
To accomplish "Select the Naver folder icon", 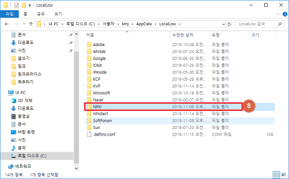I will click(89, 100).
